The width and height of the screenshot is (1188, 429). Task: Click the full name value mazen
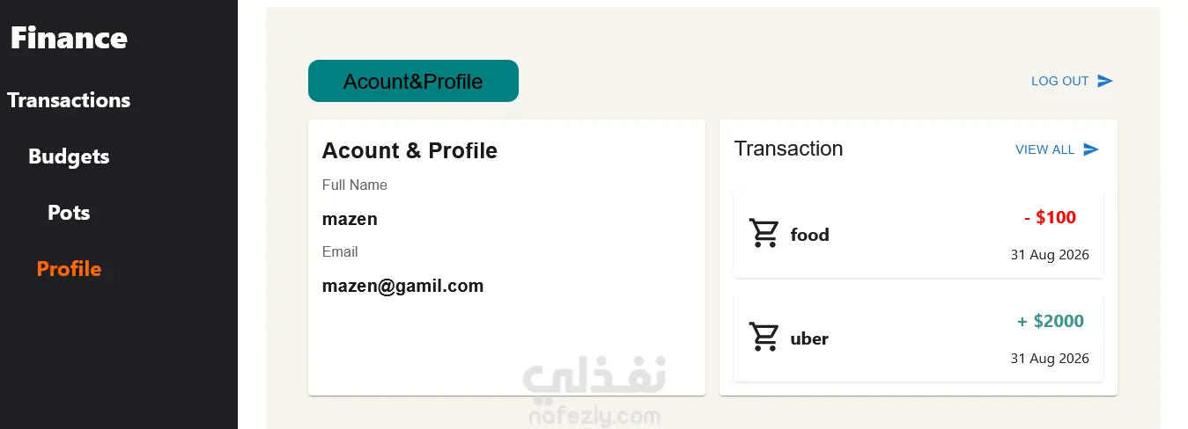tap(350, 219)
